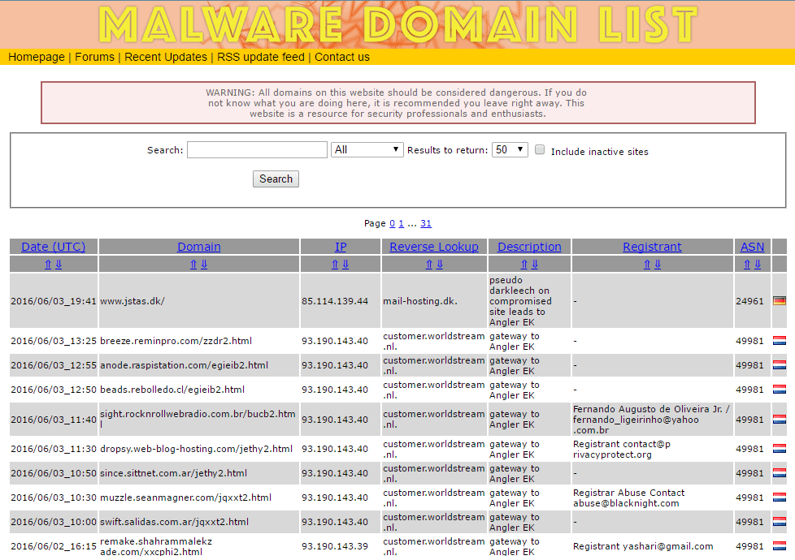Sort Date column ascending arrow

click(48, 265)
